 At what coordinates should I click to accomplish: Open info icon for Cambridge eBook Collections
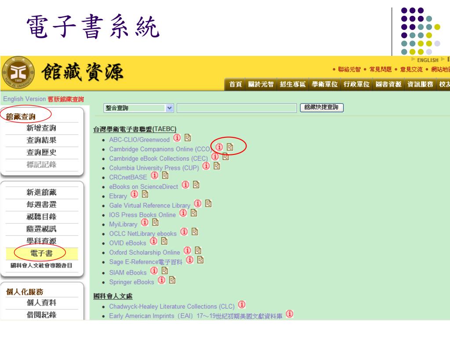click(x=215, y=157)
